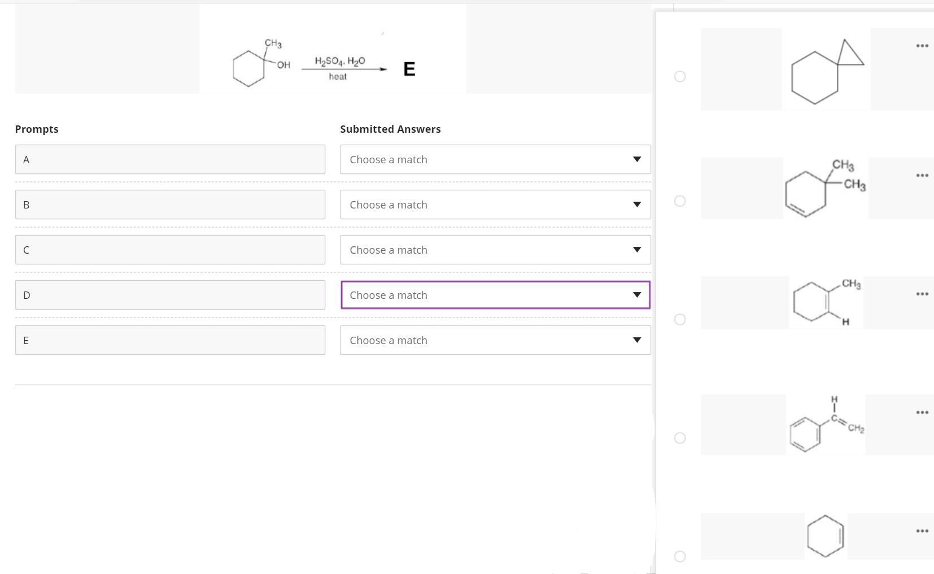Click the prompt A field
Screen dimensions: 934x574
[170, 159]
